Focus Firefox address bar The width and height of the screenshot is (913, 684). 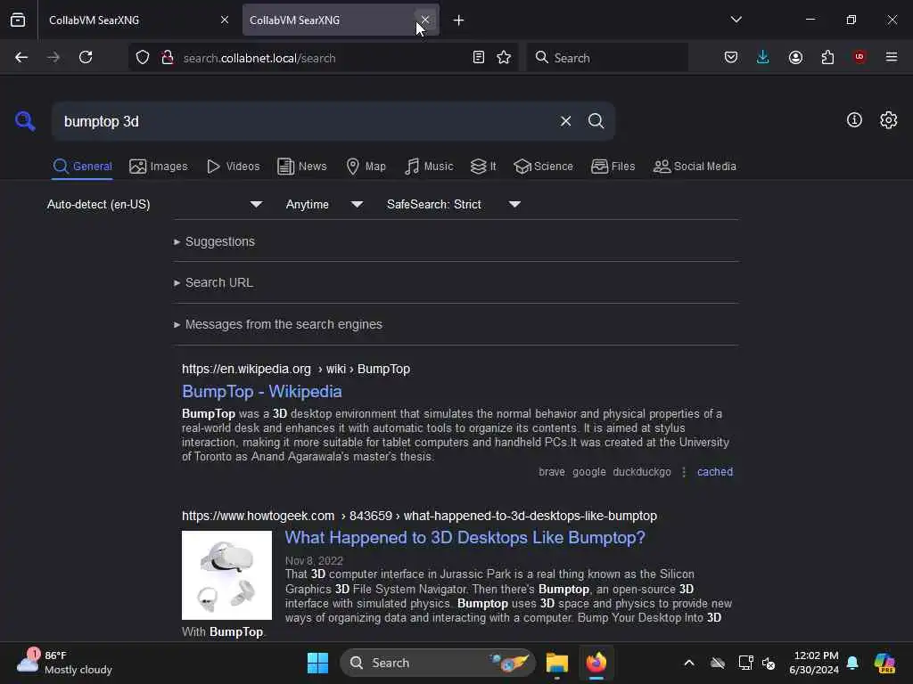(323, 58)
